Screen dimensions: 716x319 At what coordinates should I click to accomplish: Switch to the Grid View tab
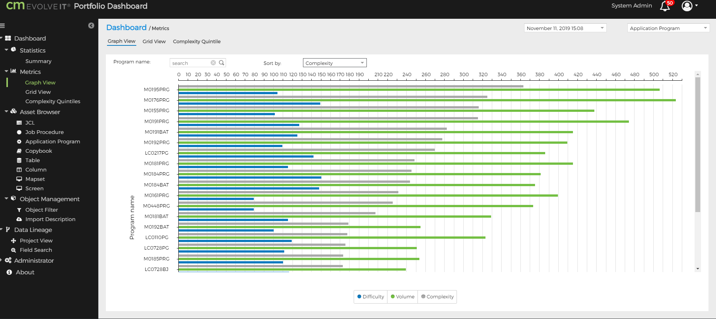(x=154, y=41)
